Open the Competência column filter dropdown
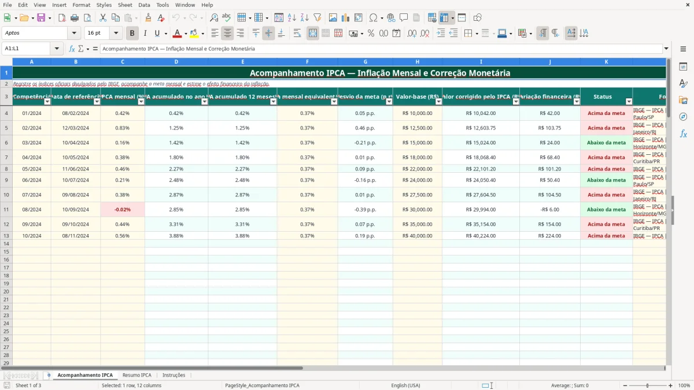Screen dimensions: 694x390 [x=47, y=102]
